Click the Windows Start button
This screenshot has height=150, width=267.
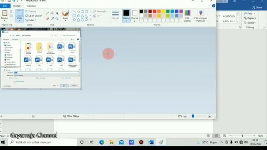3,142
